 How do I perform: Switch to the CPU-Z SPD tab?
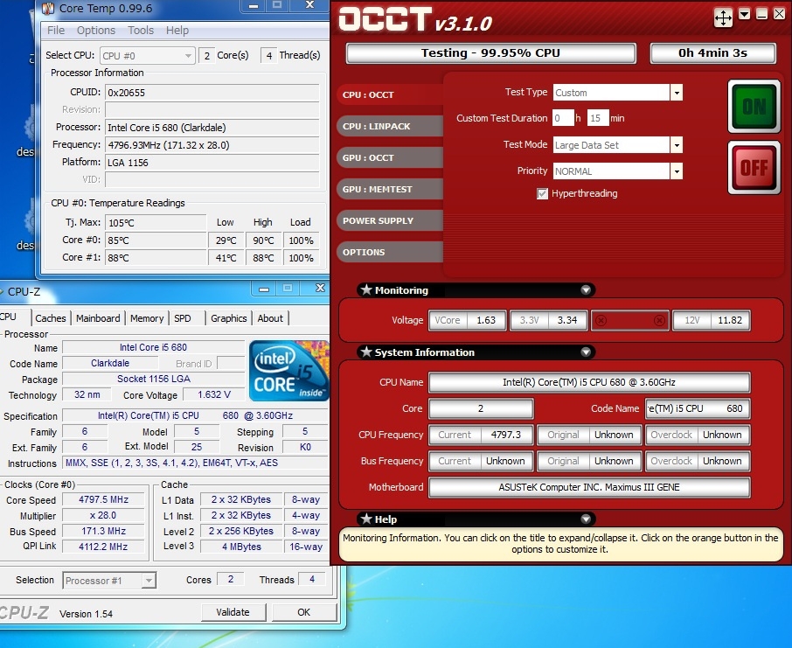pos(183,318)
